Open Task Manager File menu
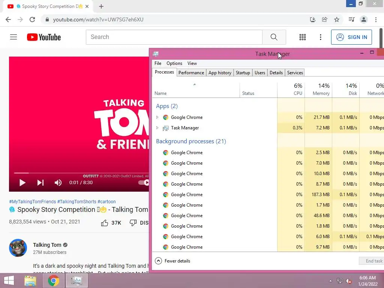Image resolution: width=384 pixels, height=288 pixels. (158, 63)
